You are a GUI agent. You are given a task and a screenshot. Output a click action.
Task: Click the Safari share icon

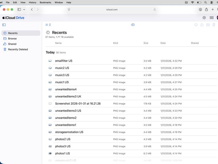pyautogui.click(x=206, y=9)
